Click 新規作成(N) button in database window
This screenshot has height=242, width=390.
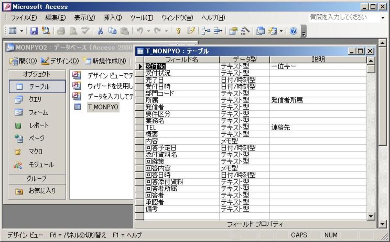tap(105, 61)
